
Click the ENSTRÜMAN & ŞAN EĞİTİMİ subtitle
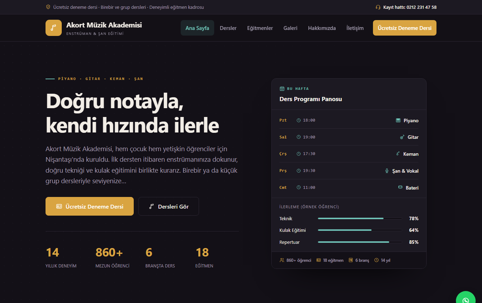(95, 34)
